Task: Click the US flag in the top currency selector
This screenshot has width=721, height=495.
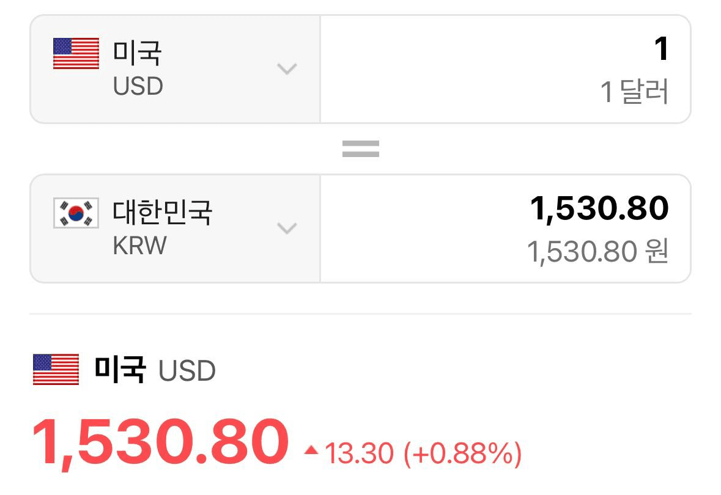Action: [76, 54]
